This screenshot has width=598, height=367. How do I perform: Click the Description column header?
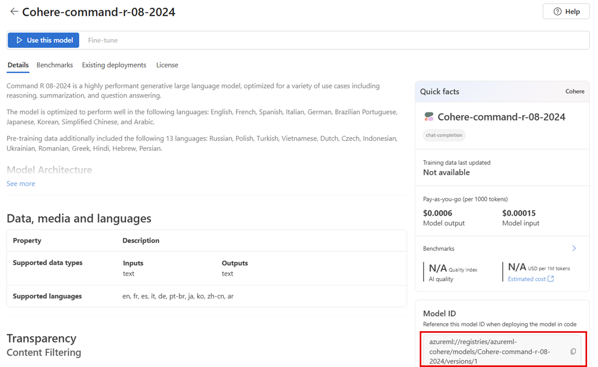(141, 241)
